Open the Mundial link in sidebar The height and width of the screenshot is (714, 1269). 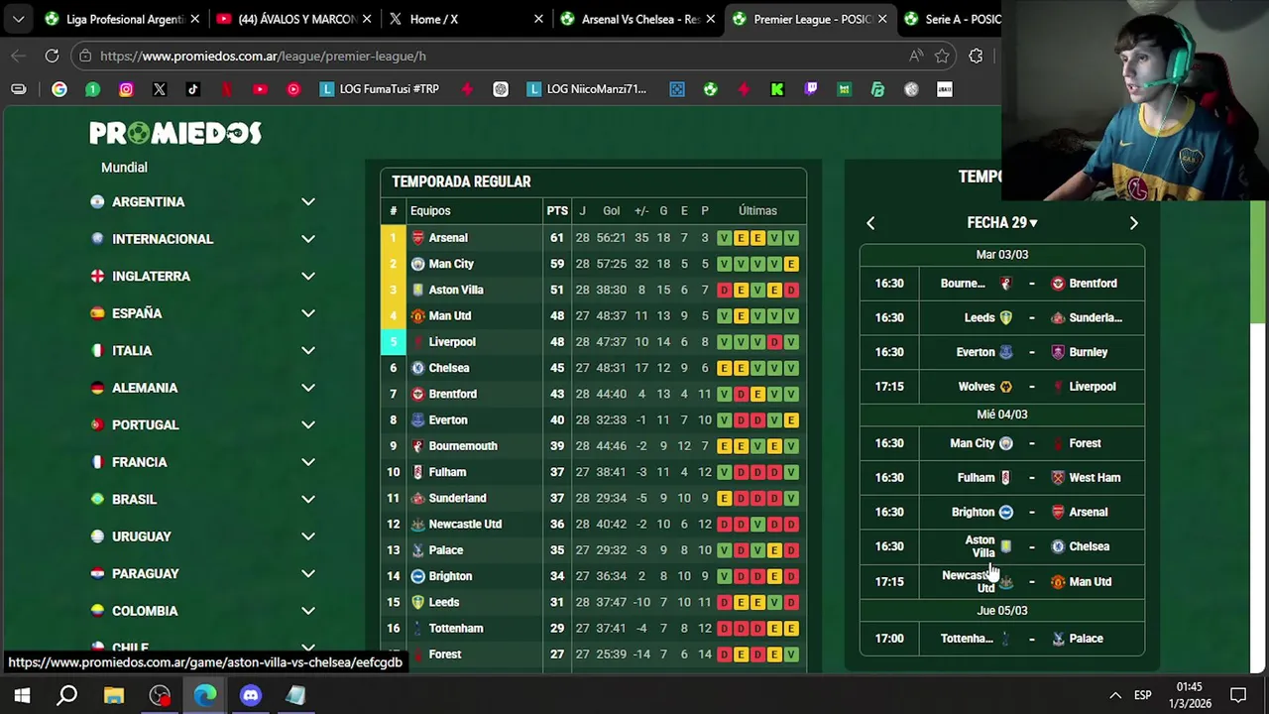pos(124,168)
